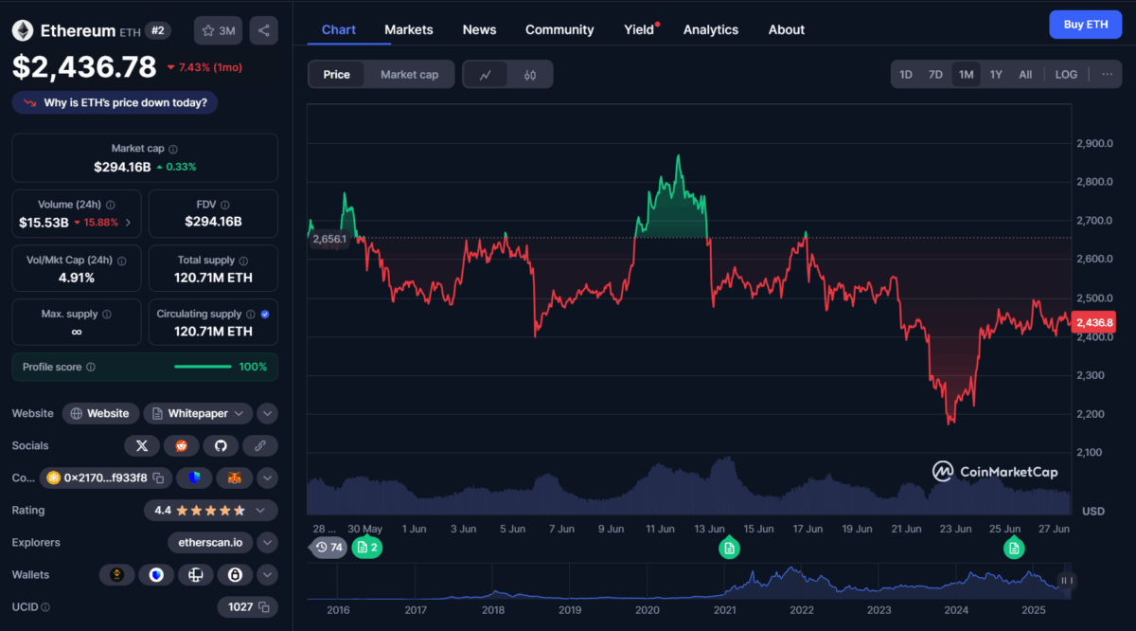Viewport: 1136px width, 631px height.
Task: Select the Market cap chart toggle
Action: (409, 75)
